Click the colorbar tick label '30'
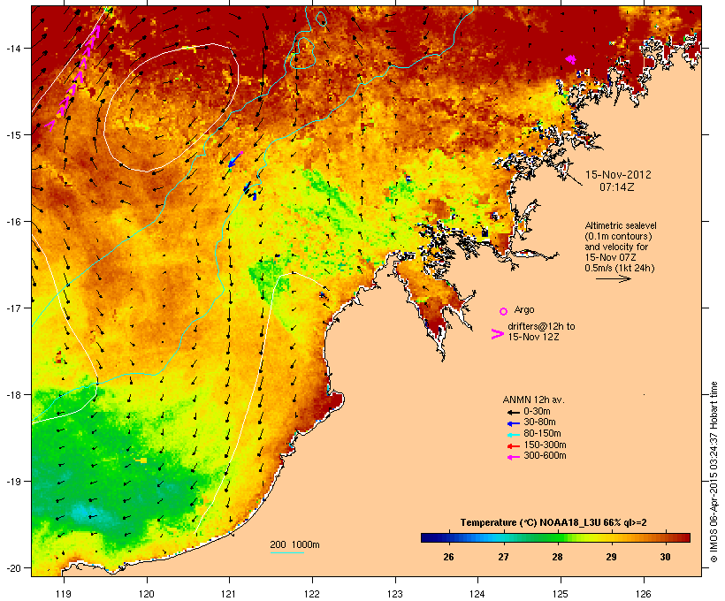This screenshot has height=601, width=725. [665, 557]
